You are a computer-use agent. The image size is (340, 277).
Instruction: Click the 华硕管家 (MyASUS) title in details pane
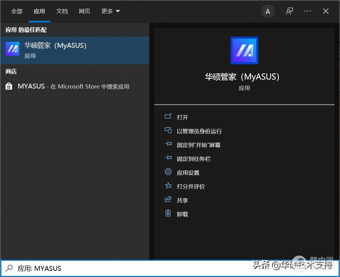[x=242, y=77]
